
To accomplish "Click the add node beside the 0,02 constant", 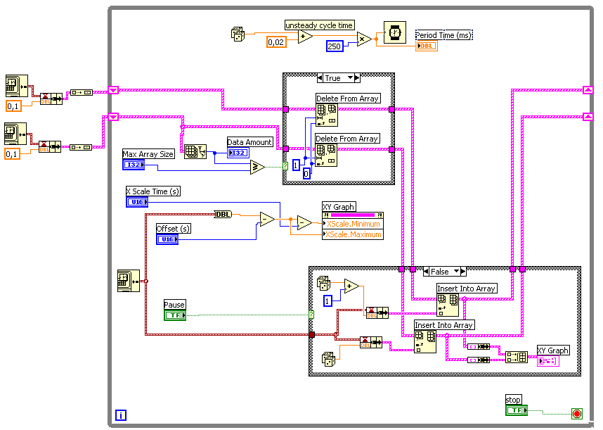I will click(305, 37).
